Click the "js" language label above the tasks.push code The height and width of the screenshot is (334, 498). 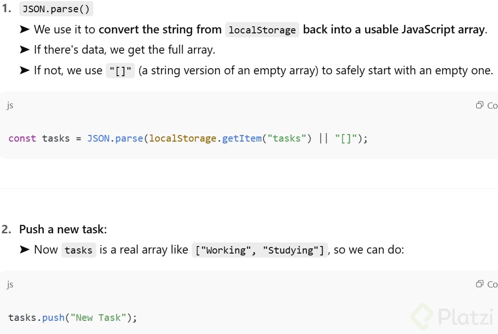click(x=10, y=284)
